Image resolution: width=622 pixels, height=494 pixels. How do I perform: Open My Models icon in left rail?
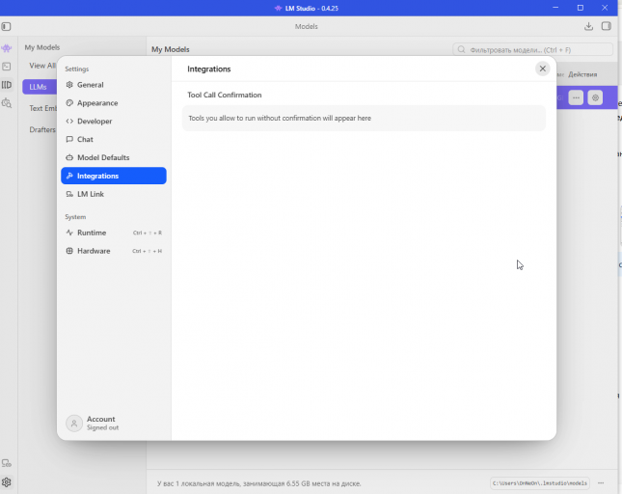7,85
